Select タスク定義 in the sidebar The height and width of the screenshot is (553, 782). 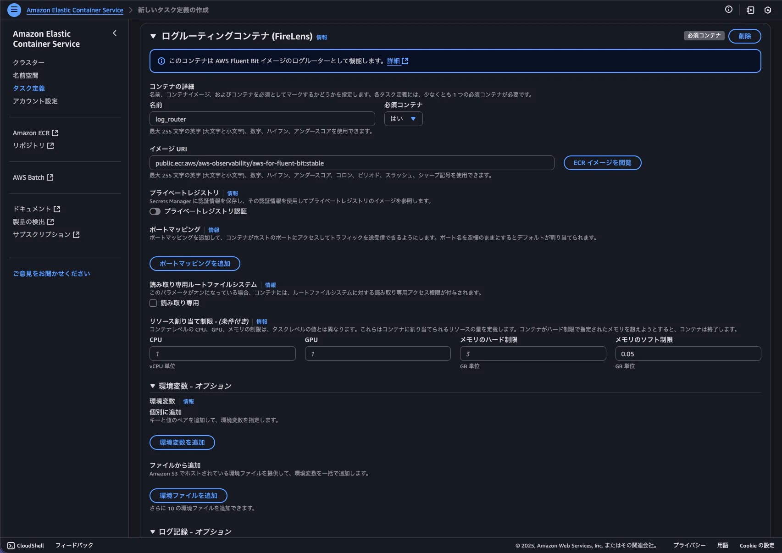[29, 88]
